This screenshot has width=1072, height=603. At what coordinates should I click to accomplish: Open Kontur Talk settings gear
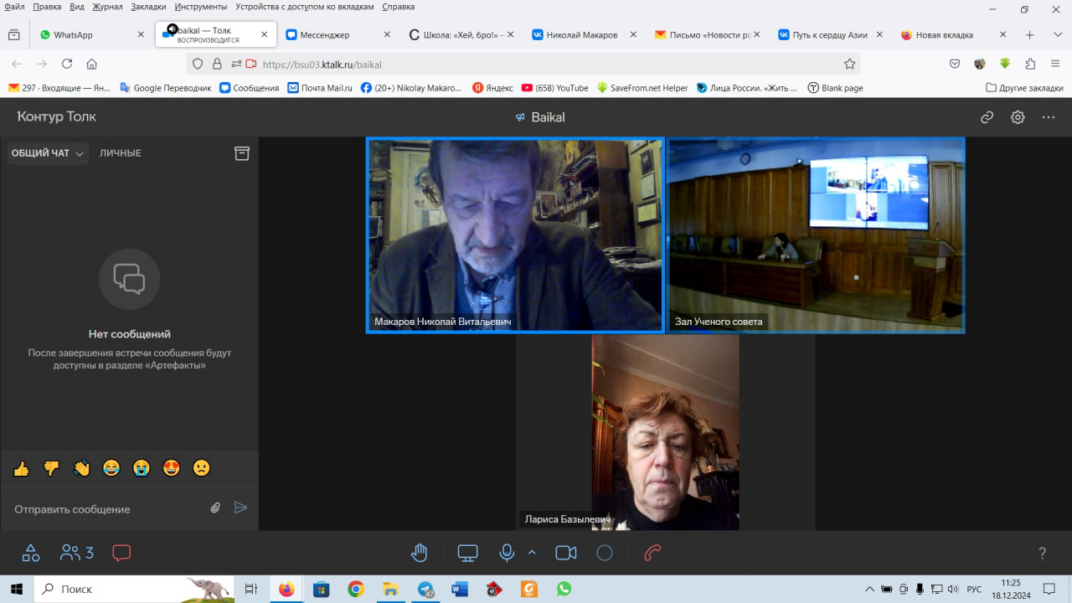[x=1018, y=117]
